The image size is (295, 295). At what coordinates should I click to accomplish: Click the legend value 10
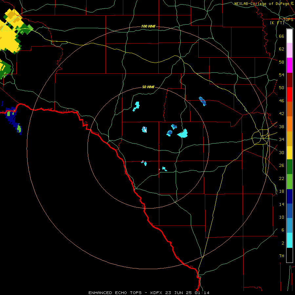[282, 217]
